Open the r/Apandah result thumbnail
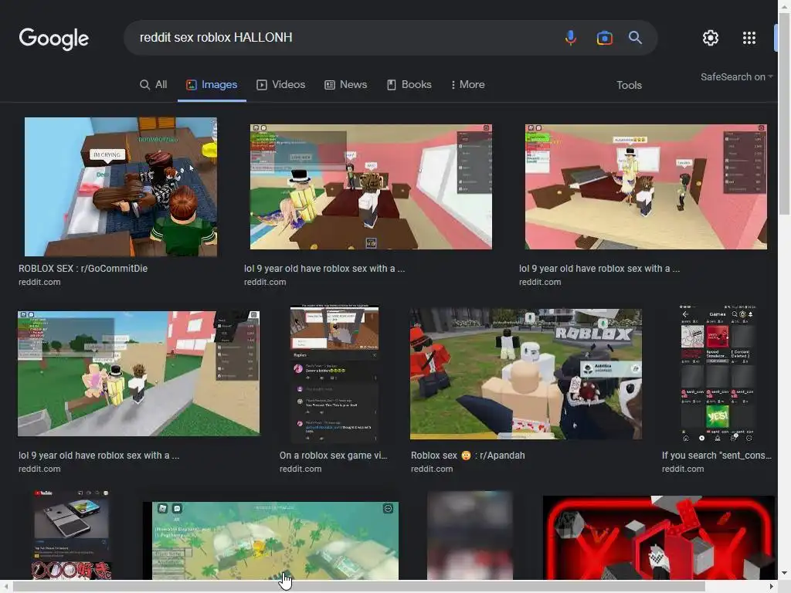Viewport: 791px width, 593px height. click(x=525, y=374)
